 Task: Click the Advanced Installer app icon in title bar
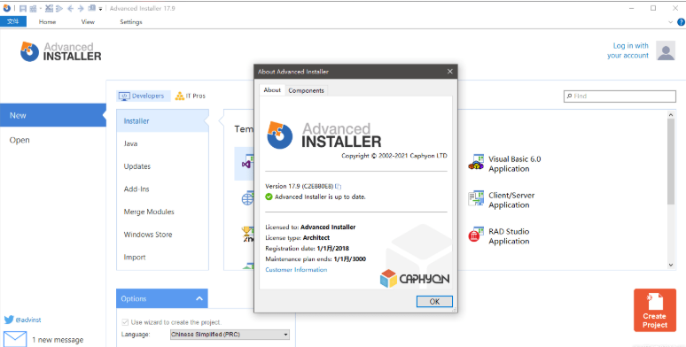(6, 8)
